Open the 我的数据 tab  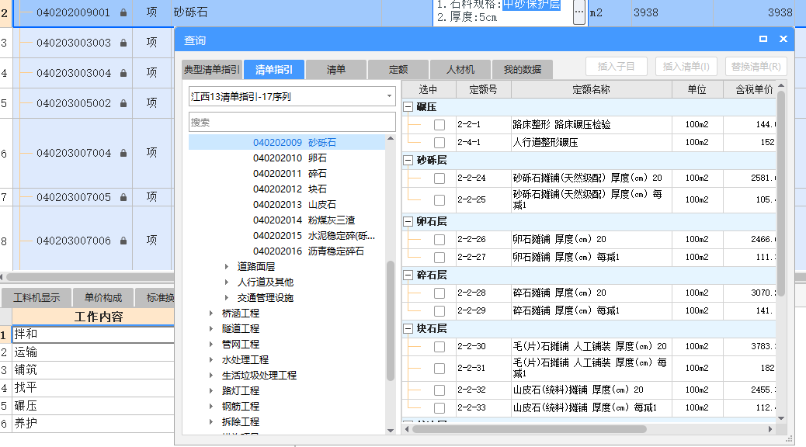(522, 68)
